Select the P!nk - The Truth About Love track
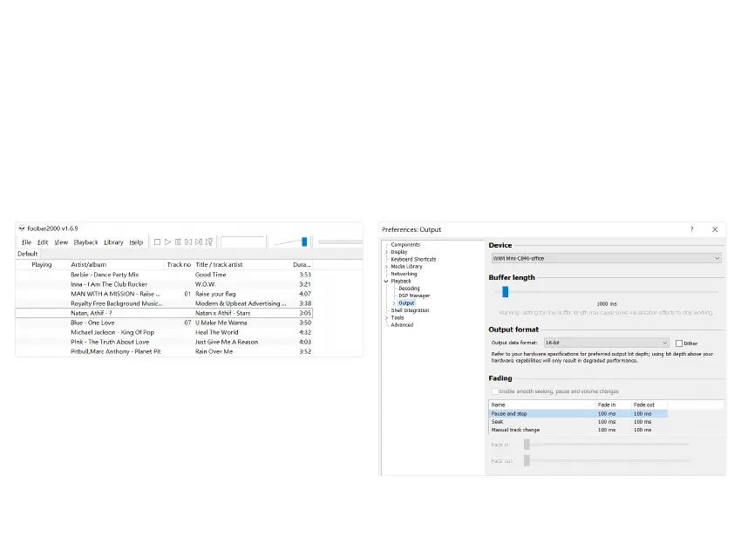This screenshot has width=741, height=544. pos(164,343)
